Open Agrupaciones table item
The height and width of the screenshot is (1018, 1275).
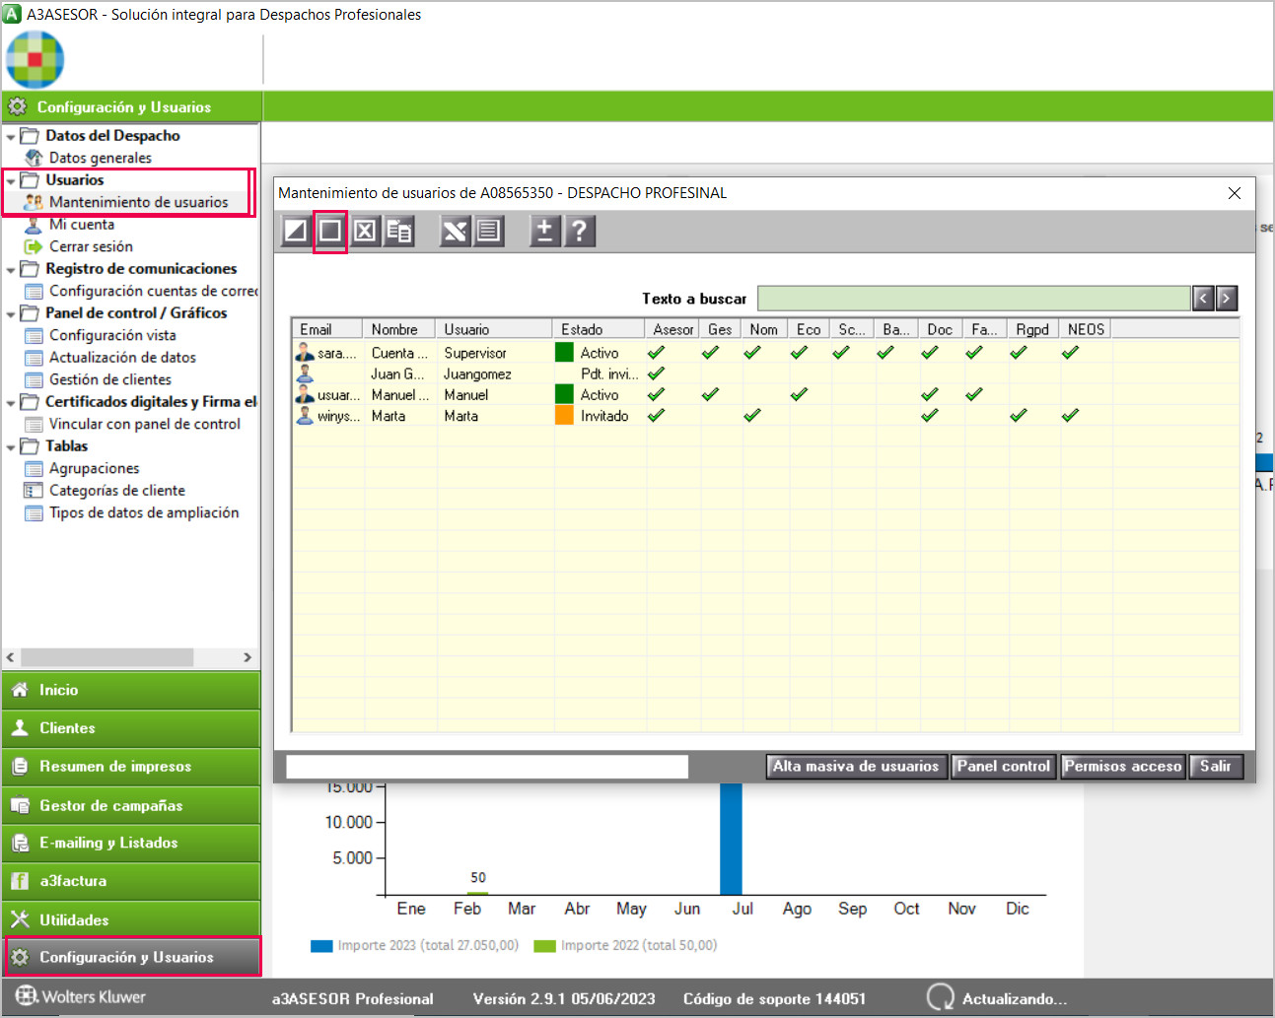(94, 468)
